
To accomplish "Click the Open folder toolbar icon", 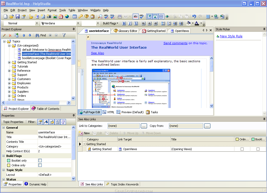I will [11, 16].
